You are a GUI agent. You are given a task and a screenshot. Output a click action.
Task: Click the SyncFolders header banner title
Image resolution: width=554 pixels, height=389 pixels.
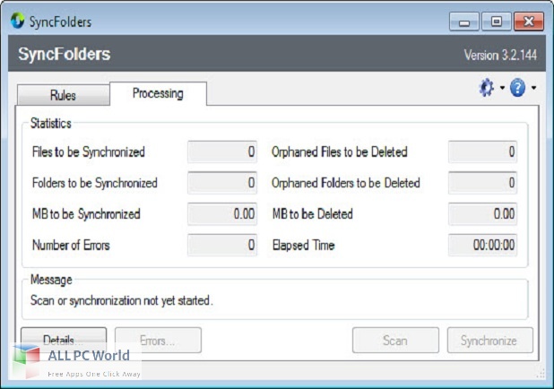click(65, 54)
